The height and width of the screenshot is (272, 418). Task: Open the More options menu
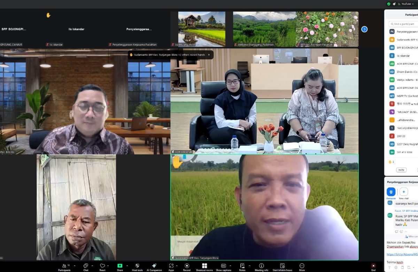pos(302,266)
